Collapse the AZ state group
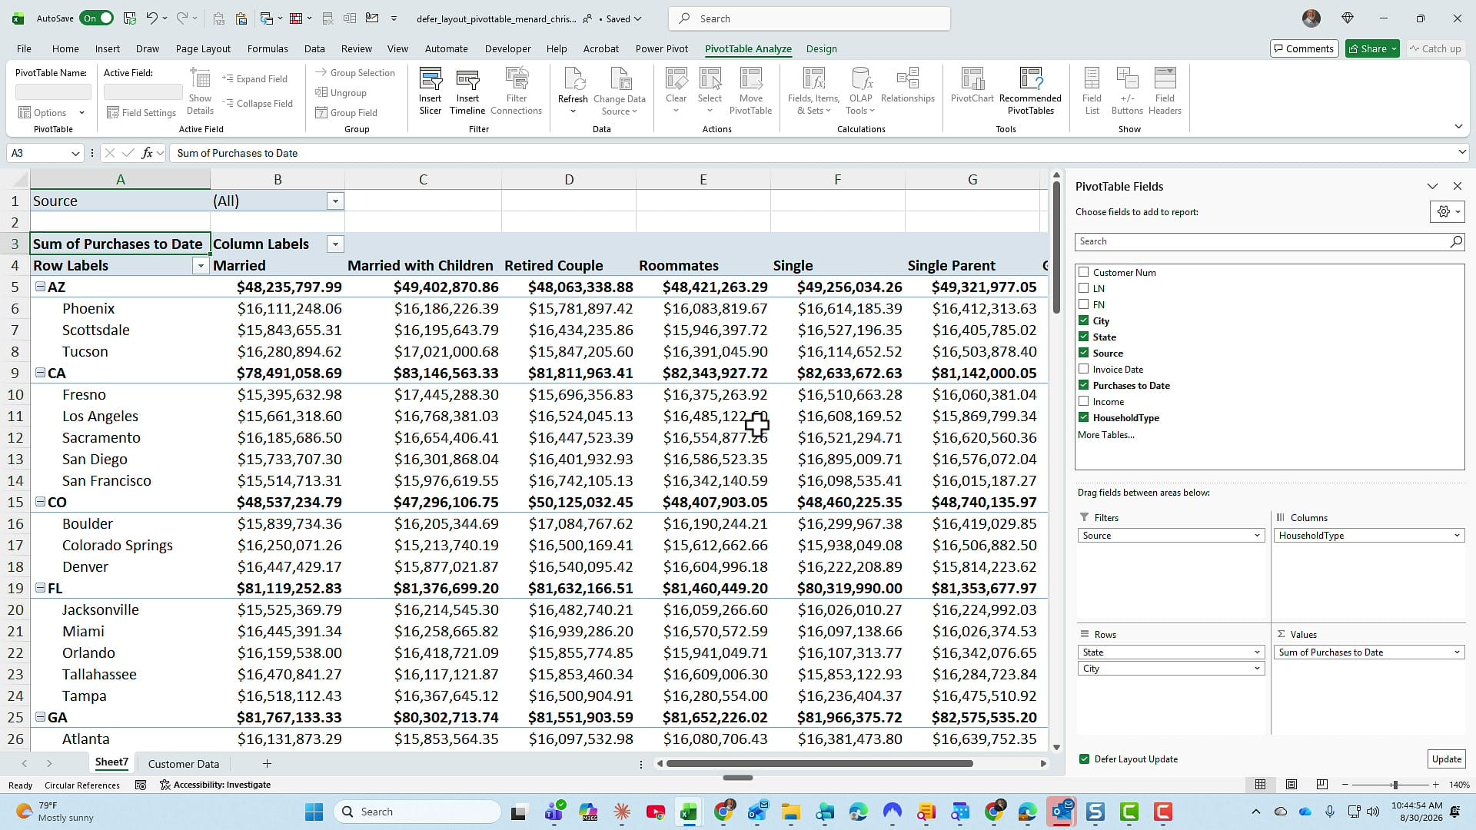This screenshot has width=1476, height=830. (40, 287)
